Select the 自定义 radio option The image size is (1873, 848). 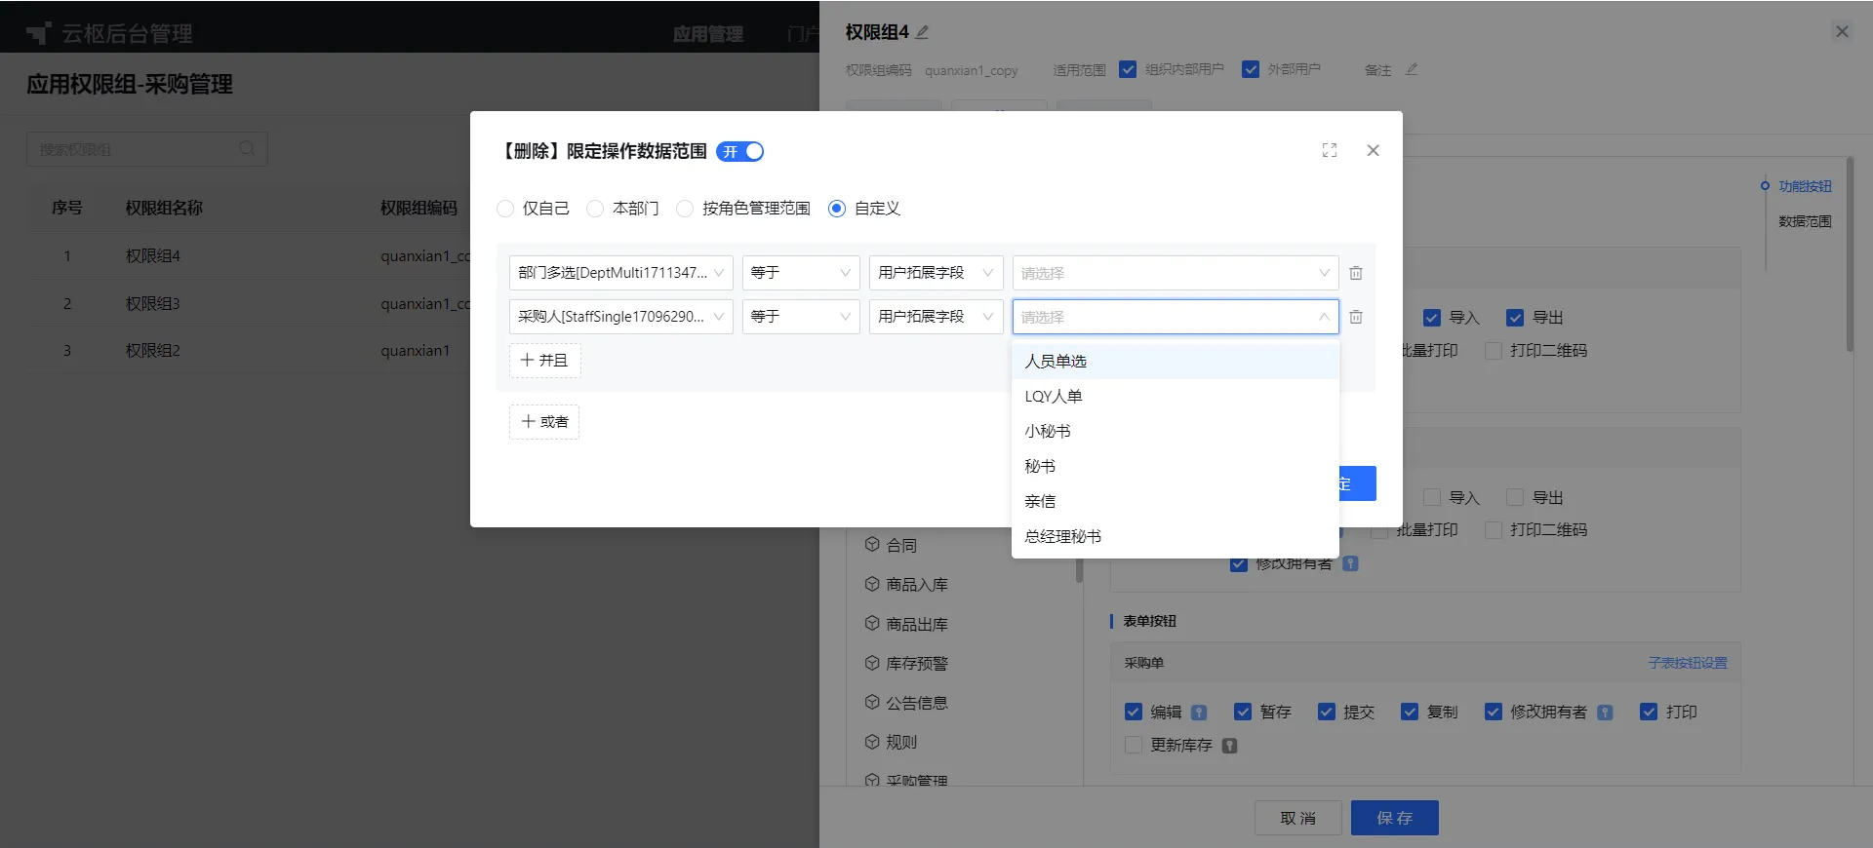[x=837, y=209]
